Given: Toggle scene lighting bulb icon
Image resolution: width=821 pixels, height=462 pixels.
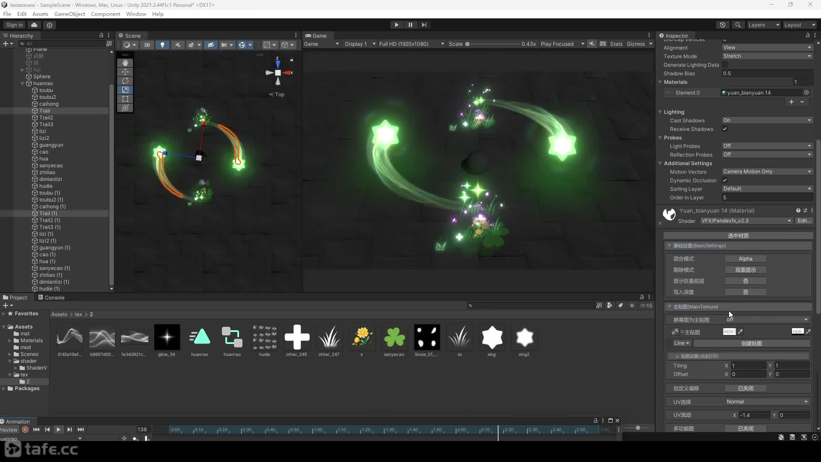Looking at the screenshot, I should (x=162, y=45).
